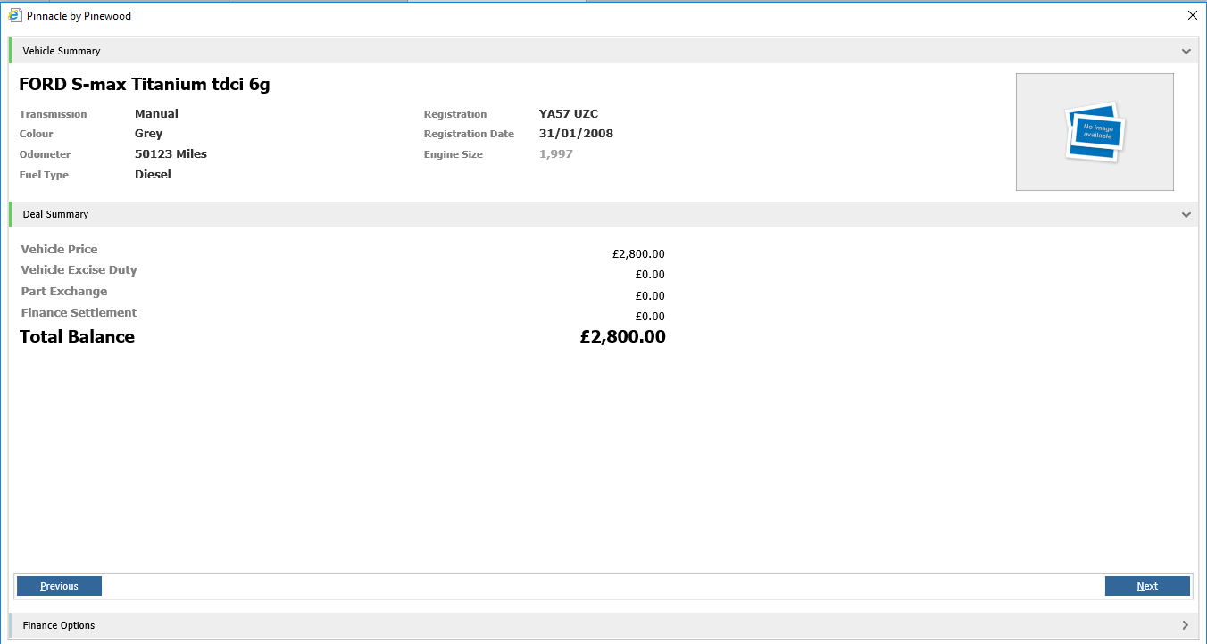Proceed with the Next button
1207x644 pixels.
(1147, 586)
